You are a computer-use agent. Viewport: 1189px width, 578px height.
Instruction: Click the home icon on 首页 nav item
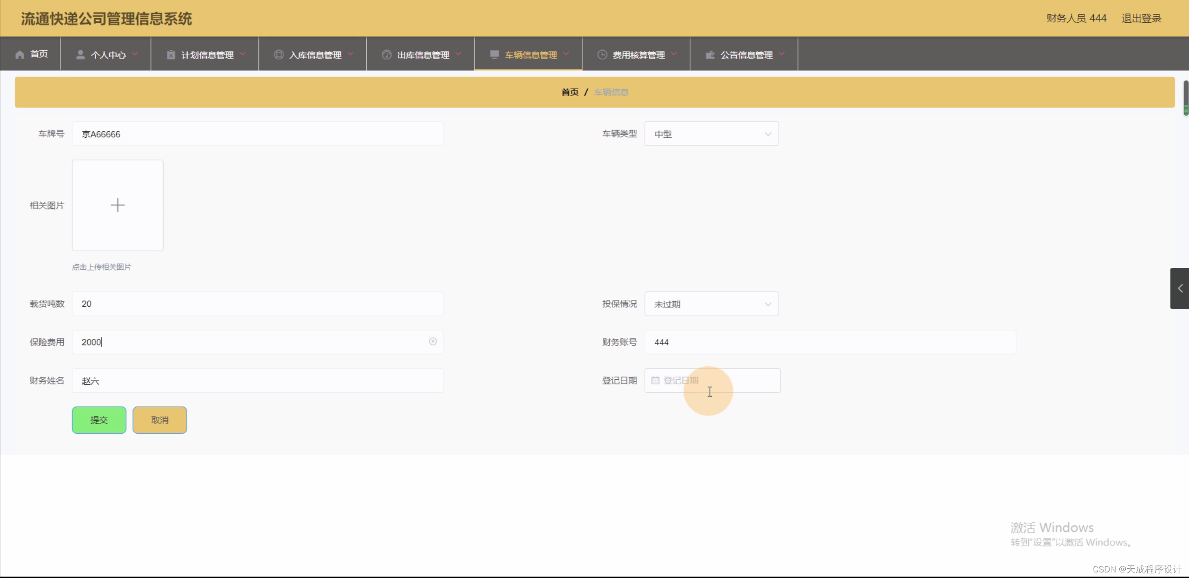pos(19,54)
